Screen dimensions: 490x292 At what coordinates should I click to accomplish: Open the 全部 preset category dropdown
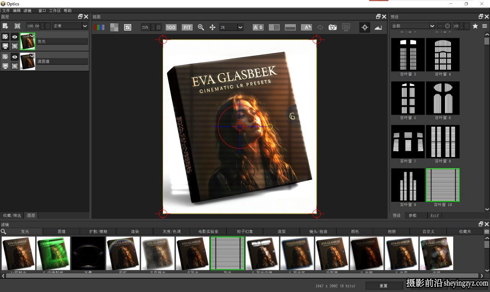tap(413, 26)
